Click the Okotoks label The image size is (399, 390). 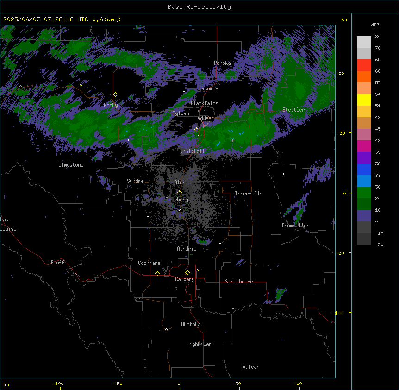tap(191, 324)
